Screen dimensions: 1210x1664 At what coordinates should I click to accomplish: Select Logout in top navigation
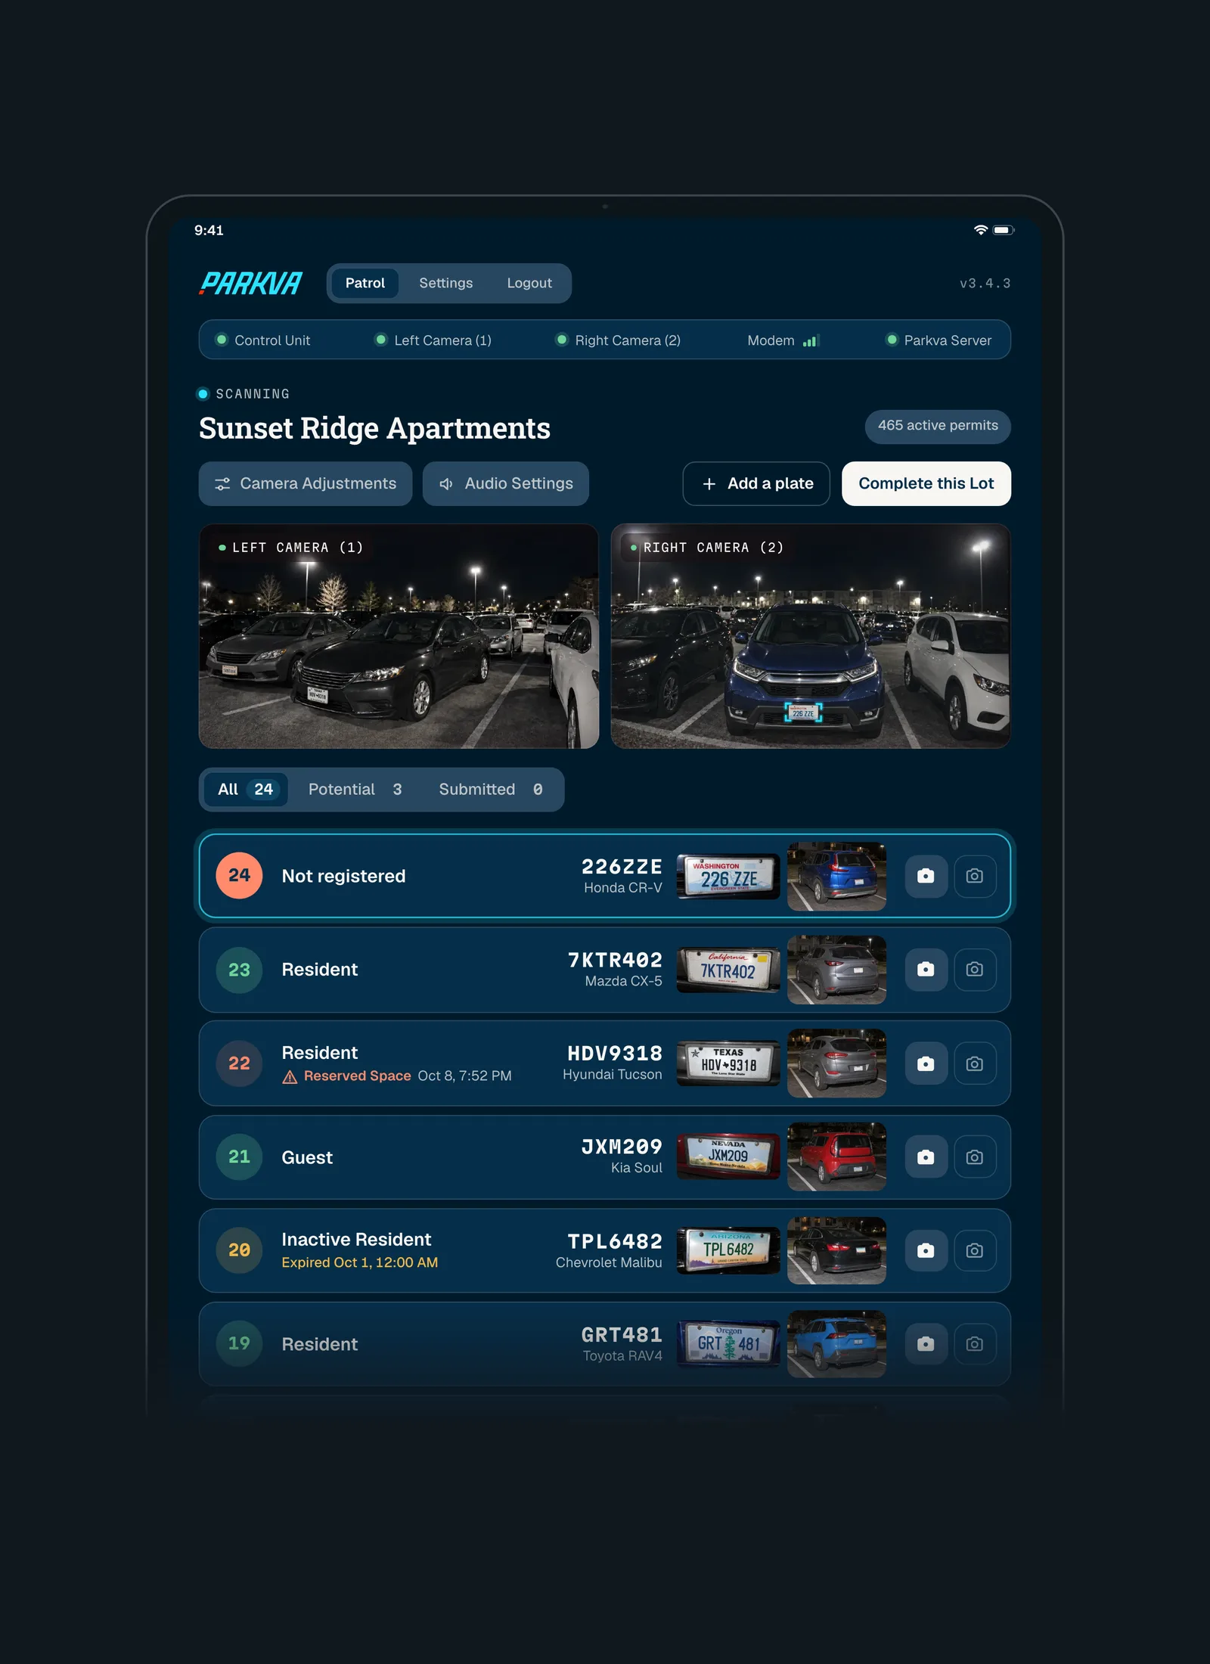tap(529, 283)
